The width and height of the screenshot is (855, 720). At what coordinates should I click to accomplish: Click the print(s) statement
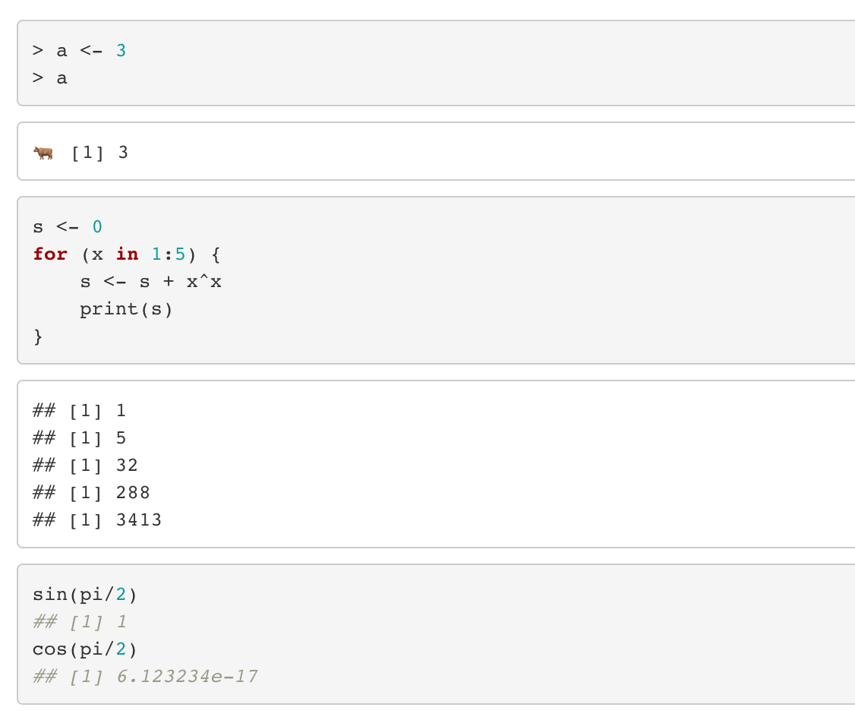[x=126, y=309]
